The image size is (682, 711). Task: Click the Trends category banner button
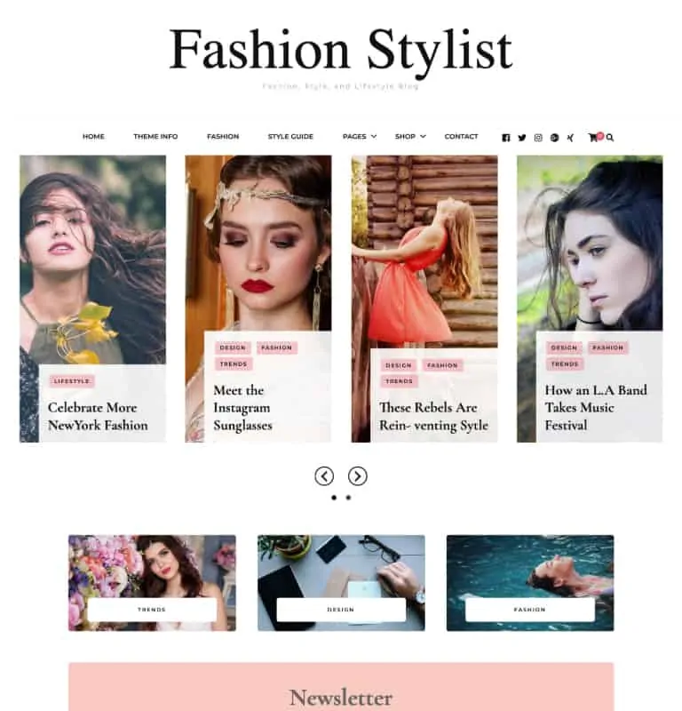pyautogui.click(x=152, y=610)
